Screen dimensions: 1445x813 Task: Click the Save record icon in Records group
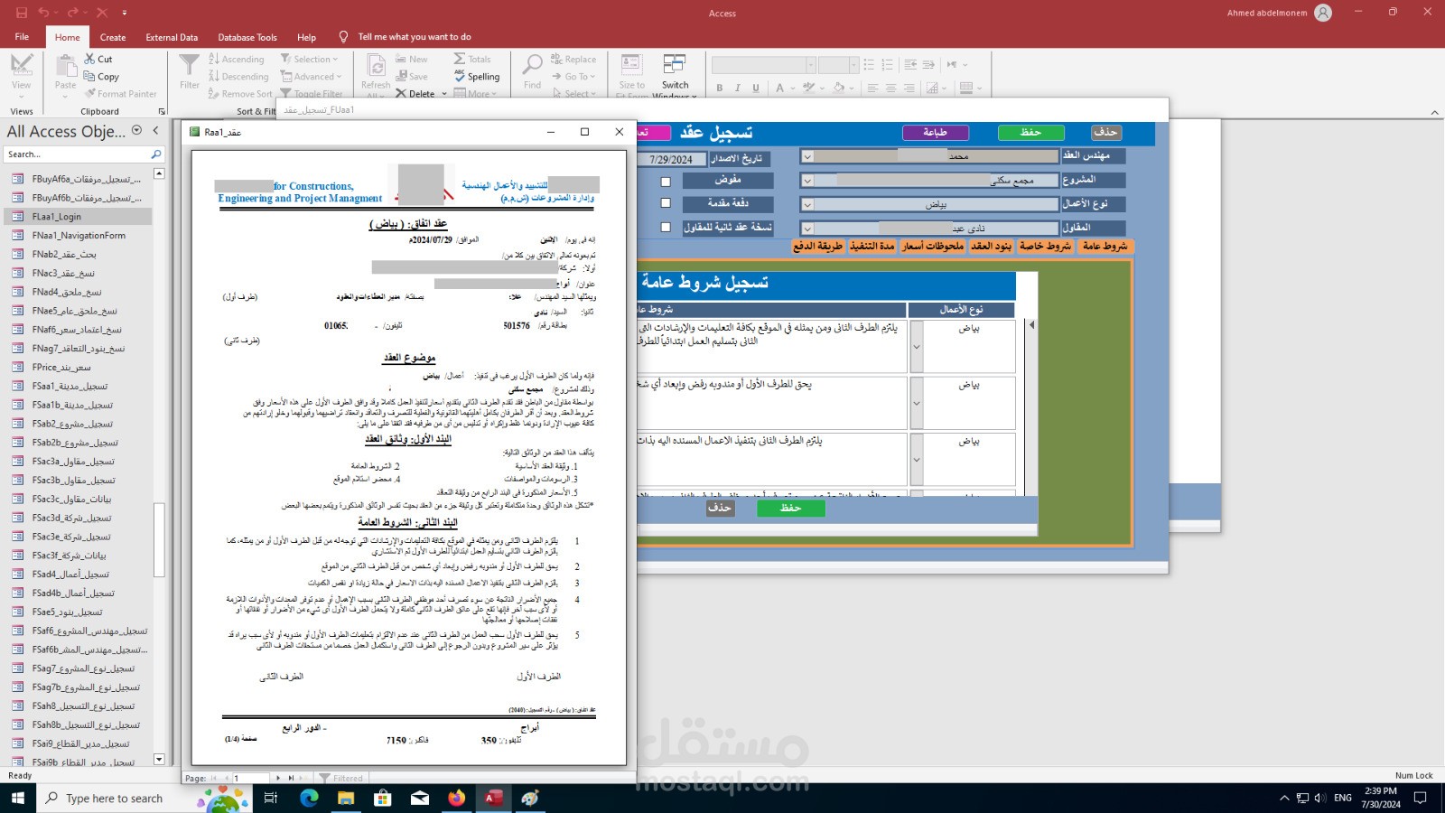pyautogui.click(x=401, y=77)
